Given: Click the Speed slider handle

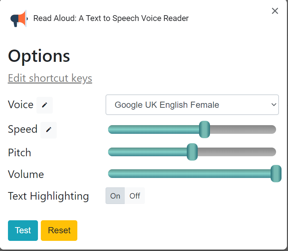Looking at the screenshot, I should click(205, 129).
